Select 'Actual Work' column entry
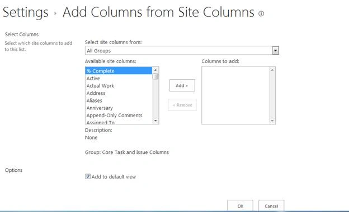The image size is (349, 212). click(119, 86)
